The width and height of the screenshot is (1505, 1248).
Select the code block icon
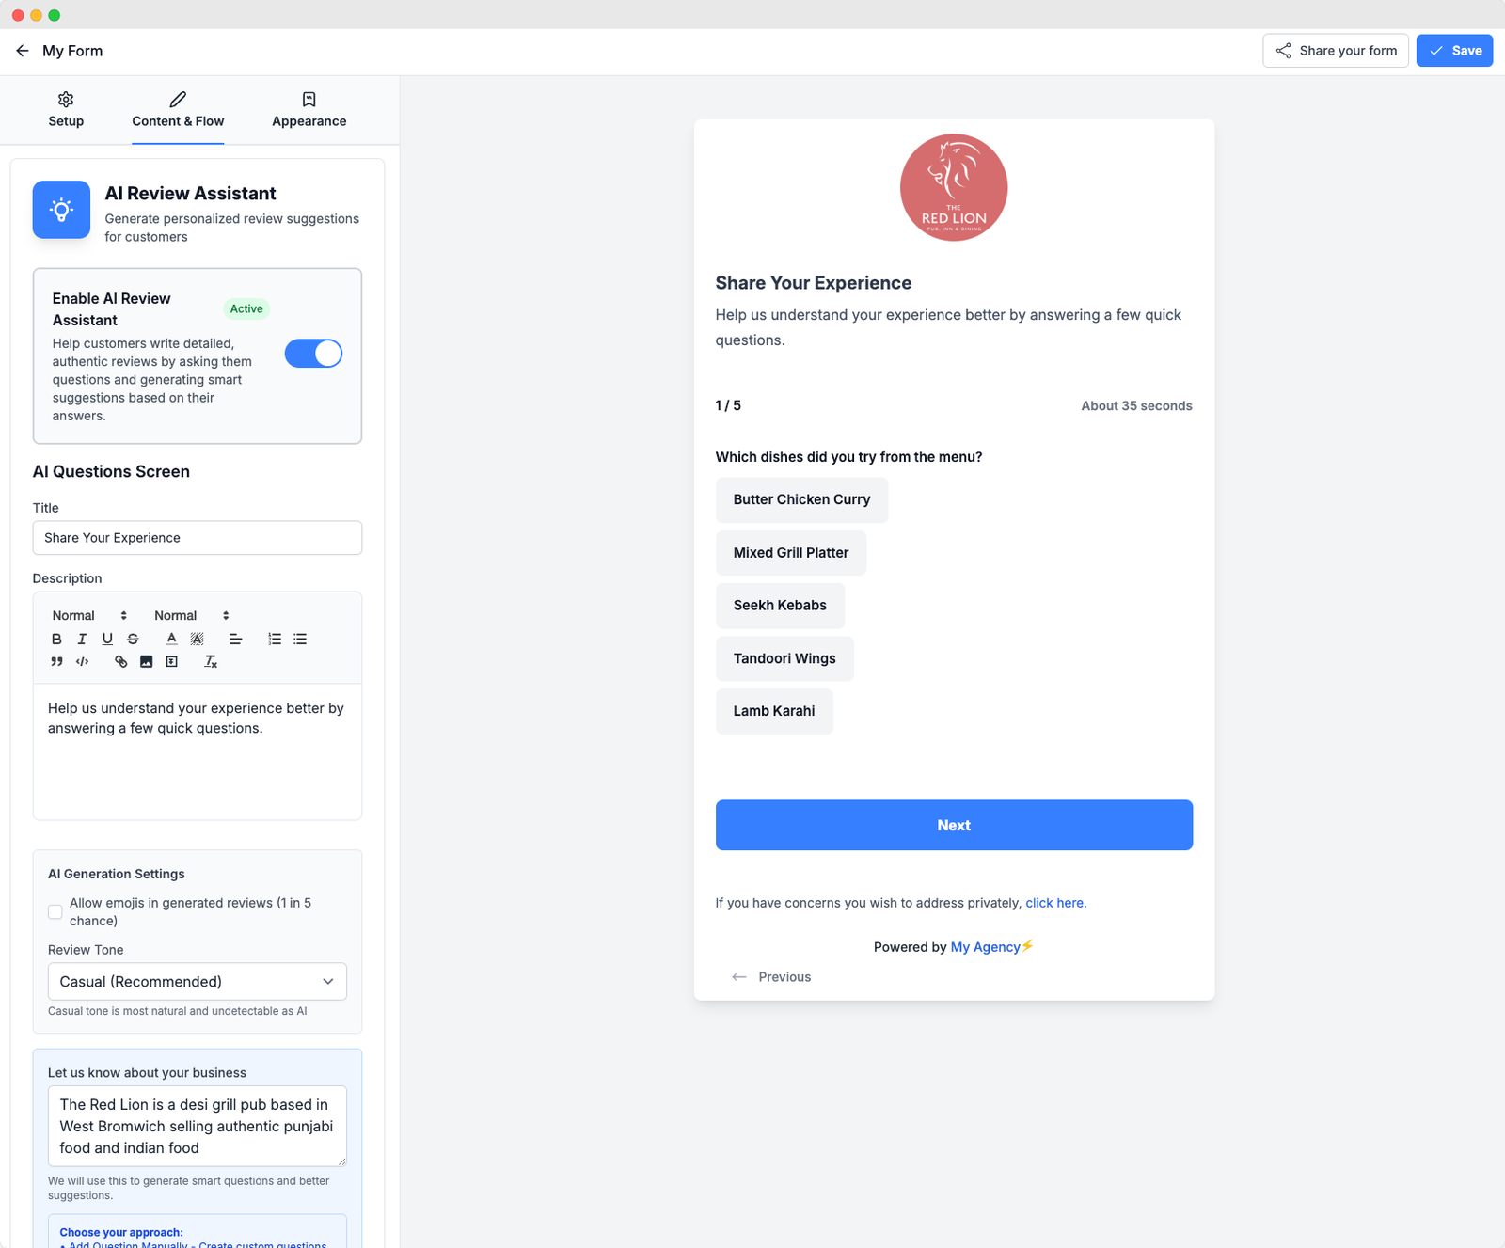(x=82, y=661)
